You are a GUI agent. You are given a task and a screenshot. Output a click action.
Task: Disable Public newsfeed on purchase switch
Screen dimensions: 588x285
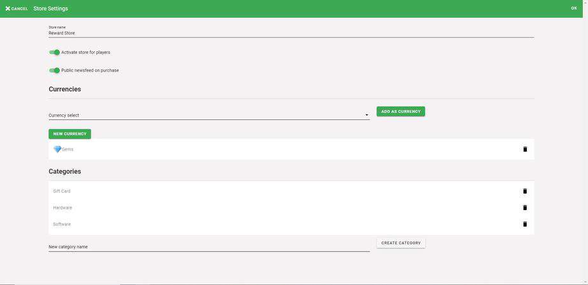(x=54, y=70)
